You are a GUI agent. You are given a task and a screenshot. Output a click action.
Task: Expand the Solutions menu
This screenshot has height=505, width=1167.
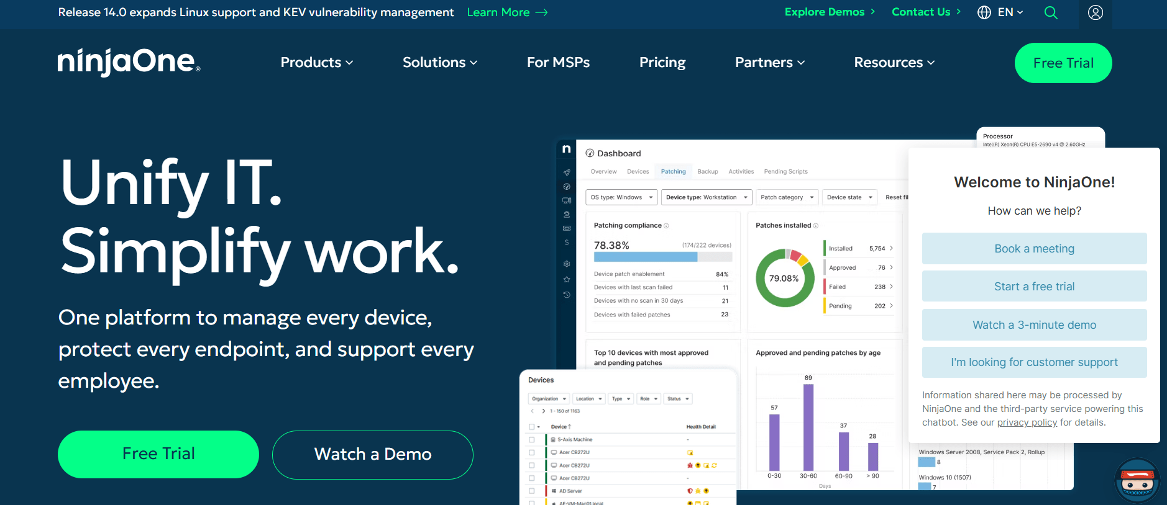pos(440,63)
